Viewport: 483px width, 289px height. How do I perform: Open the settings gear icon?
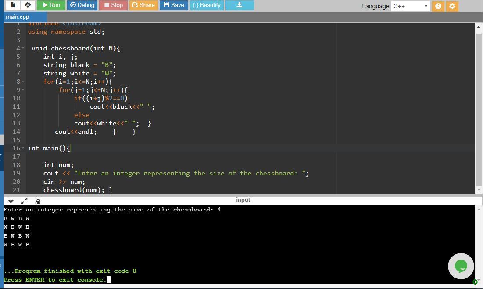tap(452, 6)
